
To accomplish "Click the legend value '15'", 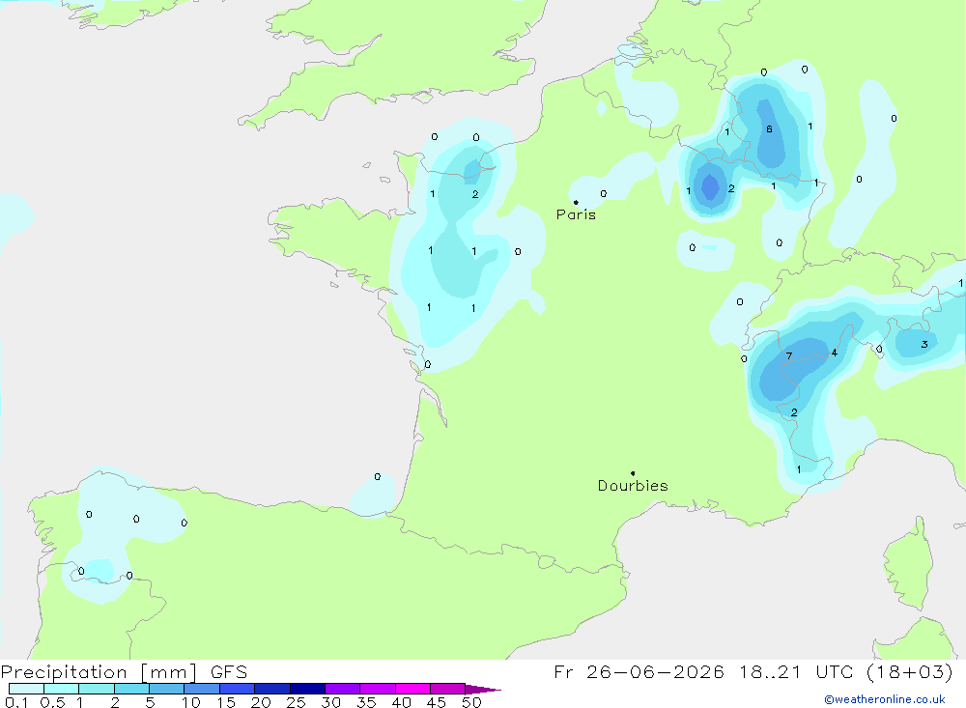I will (226, 702).
